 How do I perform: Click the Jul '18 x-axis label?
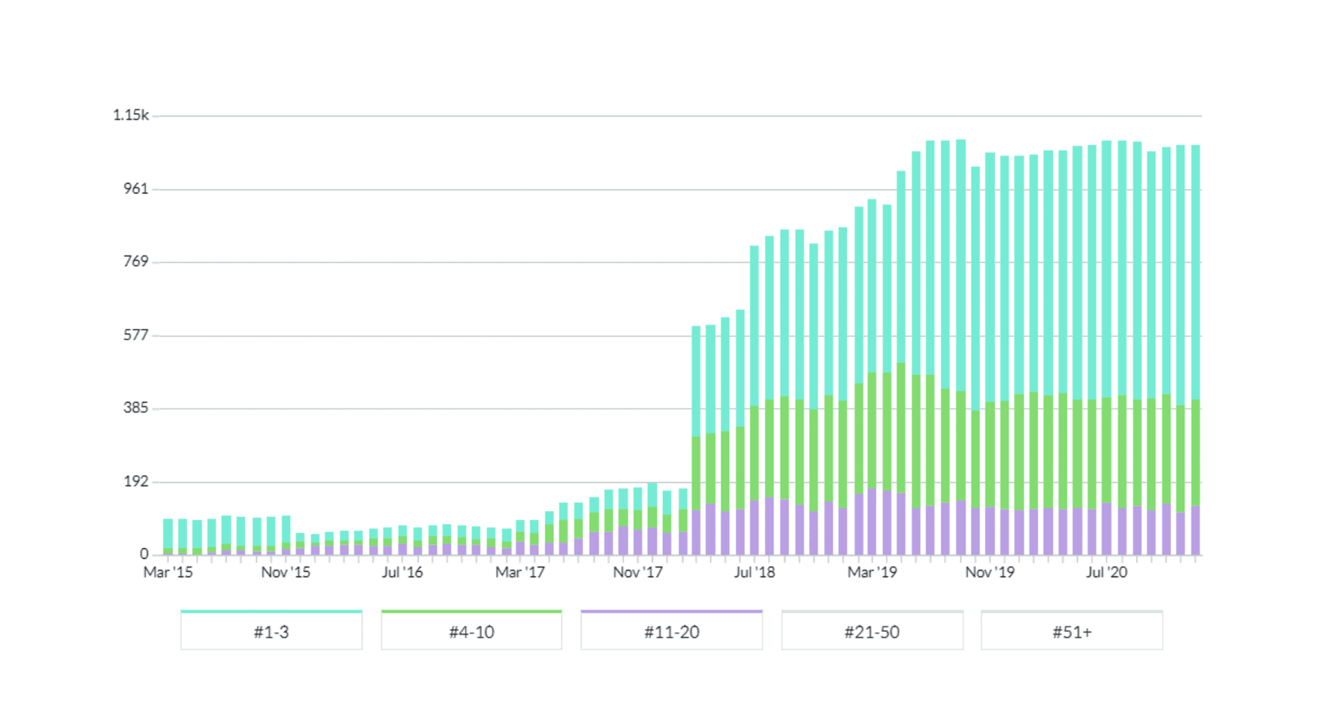[755, 572]
